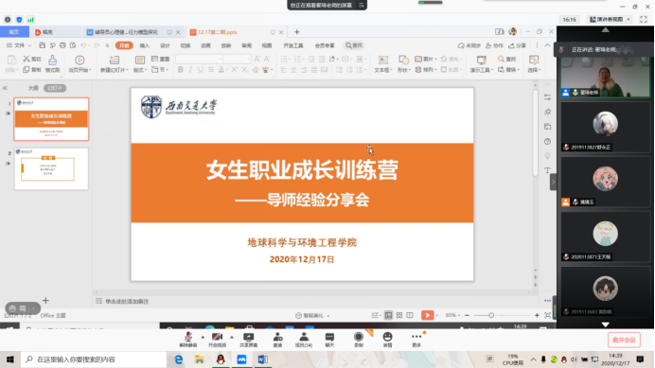Open the 设计 ribbon tab

[x=165, y=45]
